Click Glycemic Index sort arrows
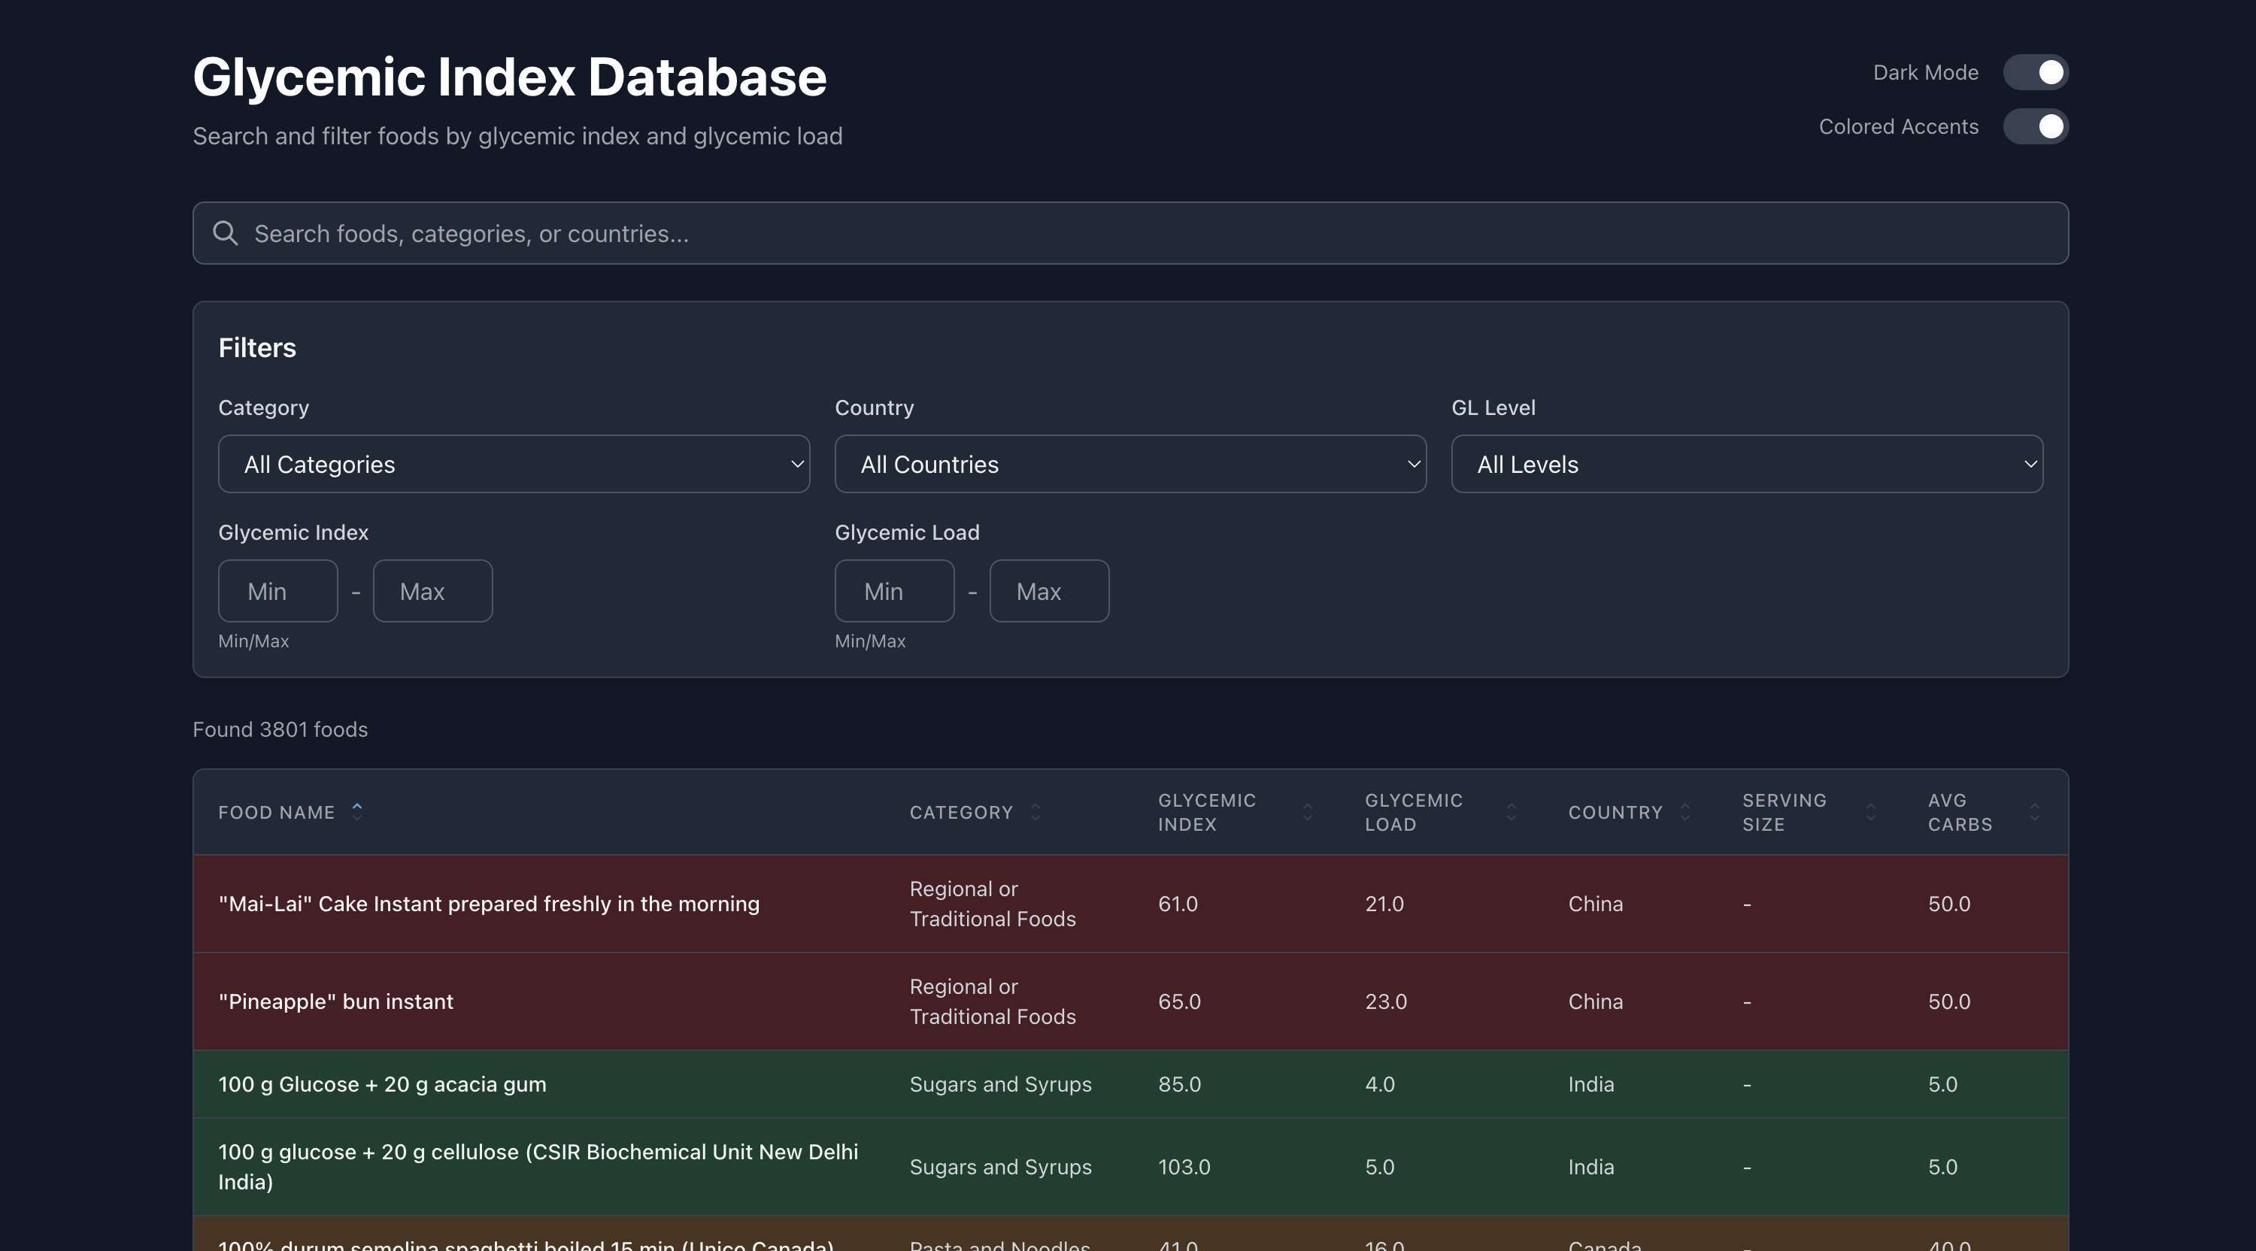The height and width of the screenshot is (1251, 2256). tap(1307, 811)
